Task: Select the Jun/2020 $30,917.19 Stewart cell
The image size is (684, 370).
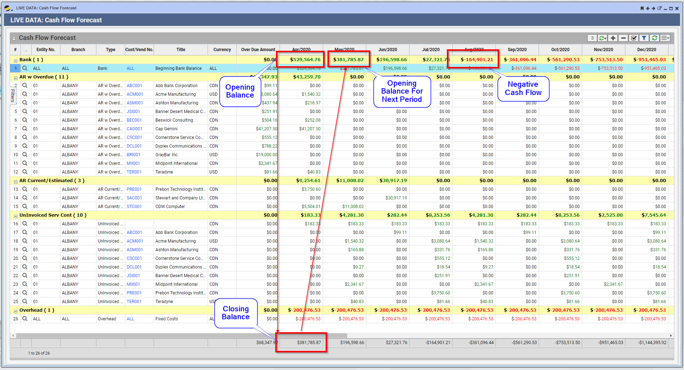Action: click(x=388, y=198)
